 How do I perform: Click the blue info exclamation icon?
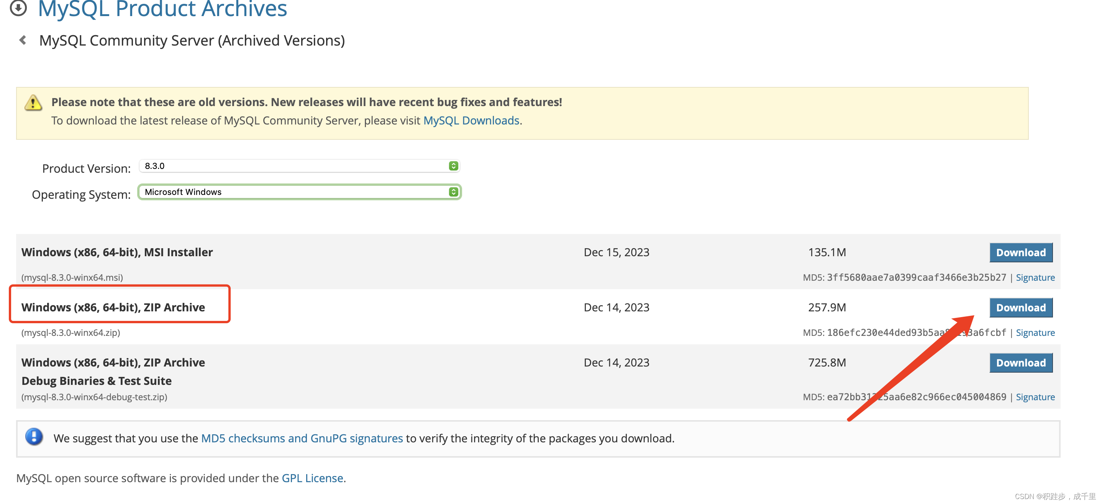(x=34, y=437)
